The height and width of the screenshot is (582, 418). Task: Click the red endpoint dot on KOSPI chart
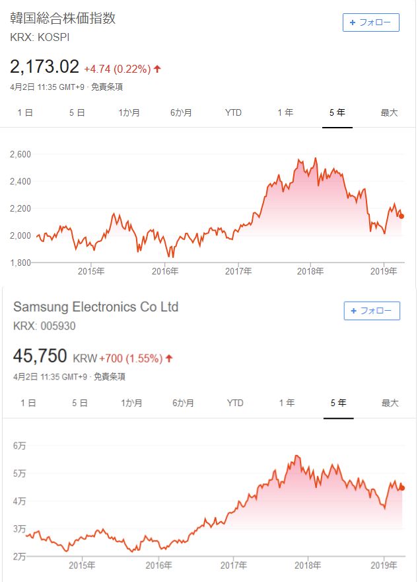point(402,216)
